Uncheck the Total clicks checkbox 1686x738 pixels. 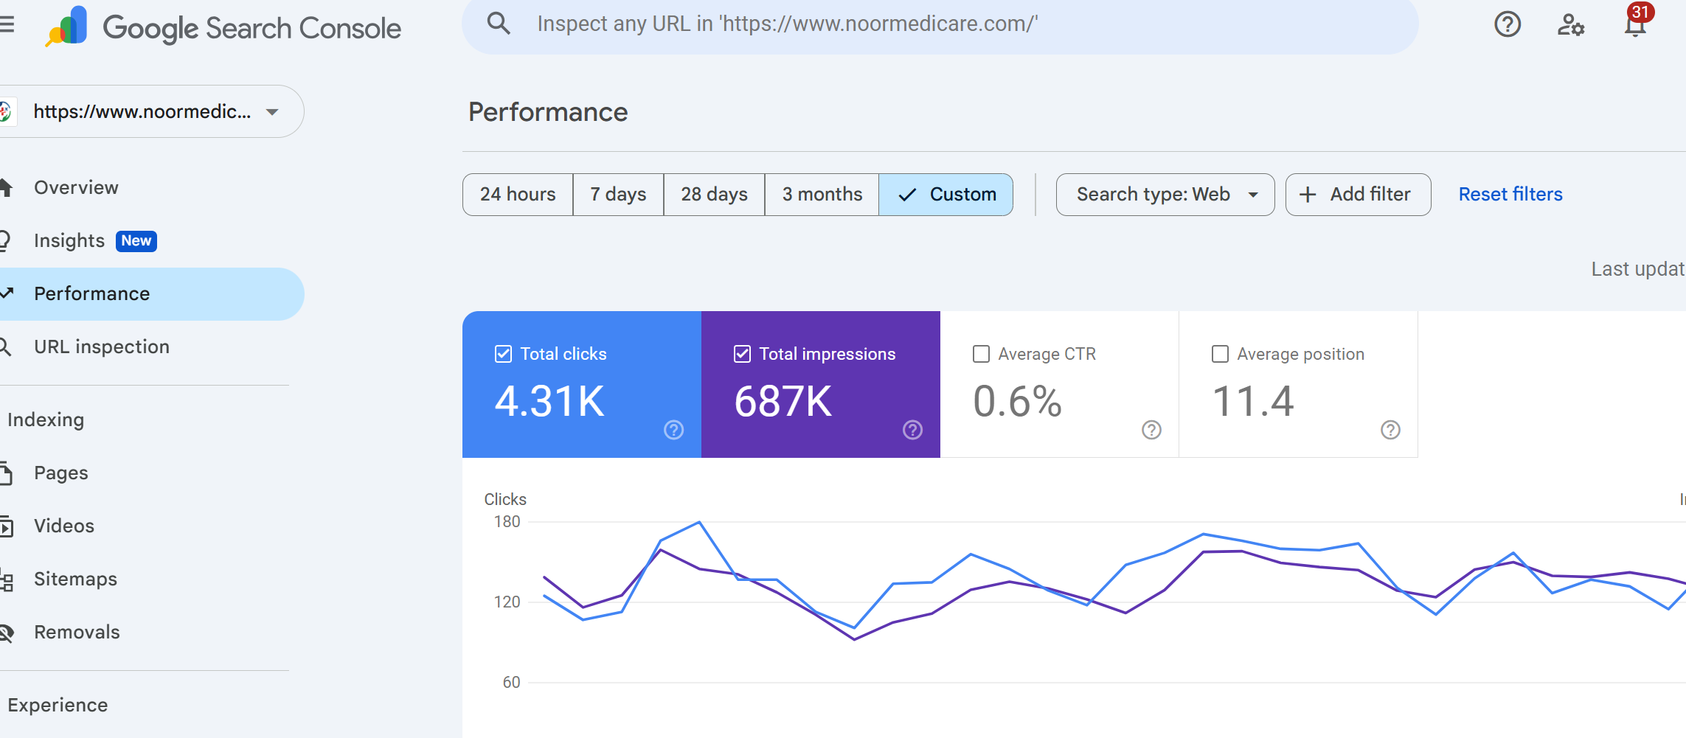click(503, 354)
